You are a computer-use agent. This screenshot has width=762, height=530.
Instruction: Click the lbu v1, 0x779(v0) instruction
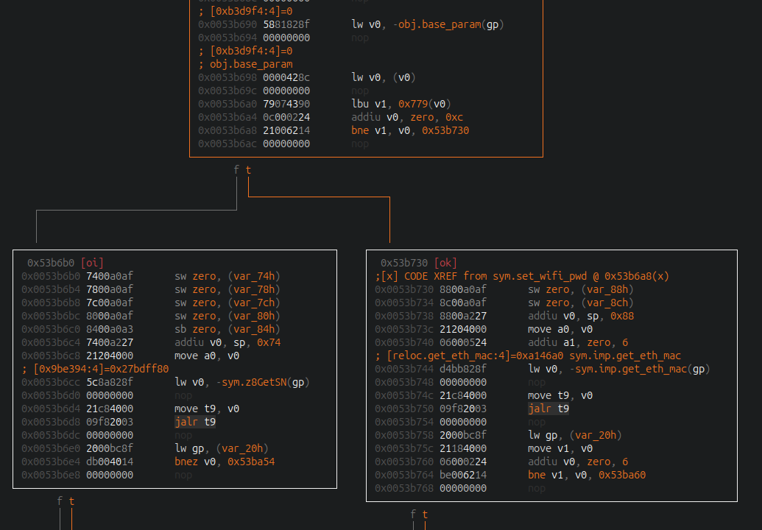(x=401, y=104)
